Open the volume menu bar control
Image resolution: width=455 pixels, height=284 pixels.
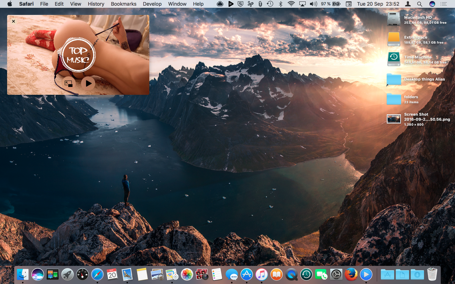313,4
